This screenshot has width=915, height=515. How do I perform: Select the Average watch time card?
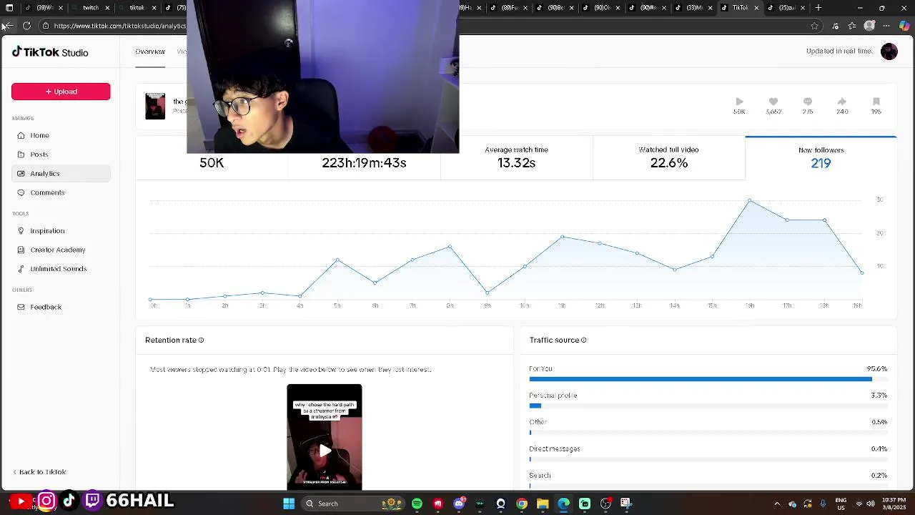tap(516, 158)
